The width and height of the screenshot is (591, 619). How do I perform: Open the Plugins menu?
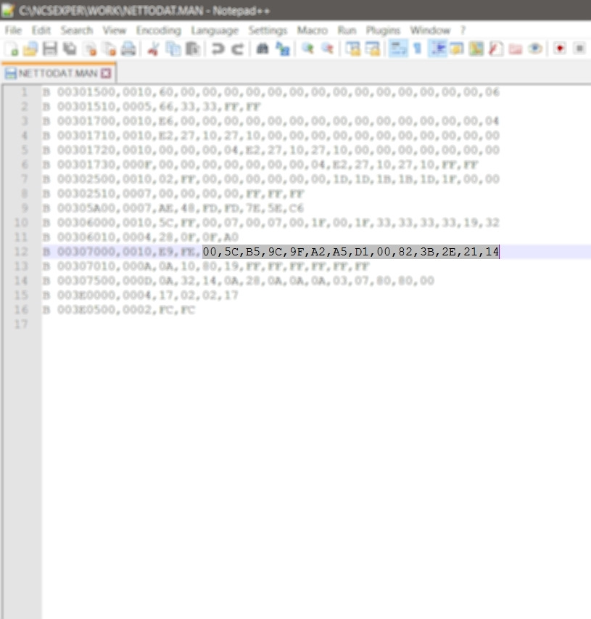point(383,30)
